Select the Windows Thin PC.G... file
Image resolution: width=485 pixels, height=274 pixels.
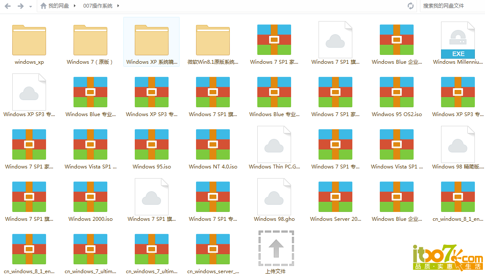point(274,144)
